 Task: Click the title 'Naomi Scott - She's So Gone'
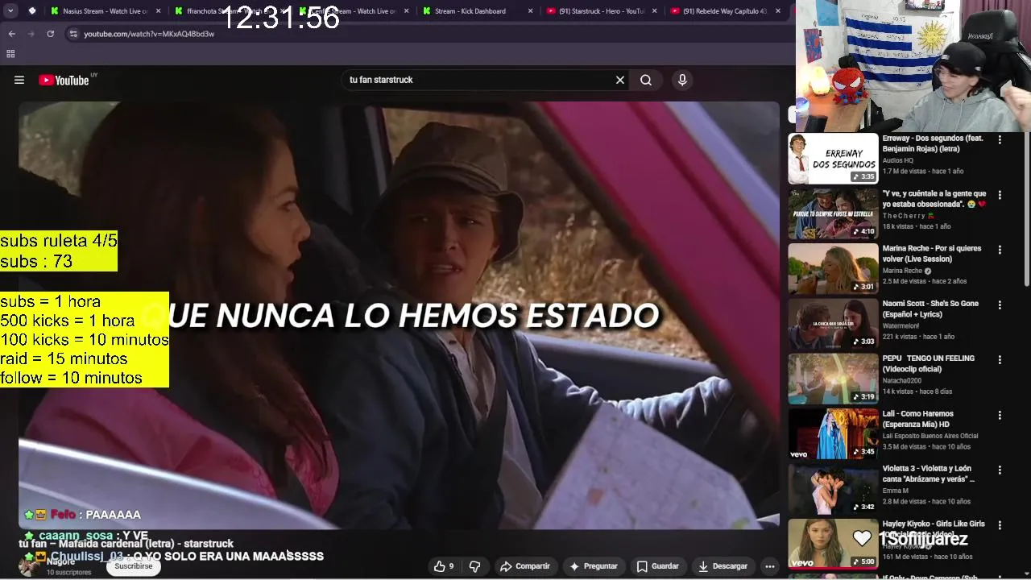(930, 309)
